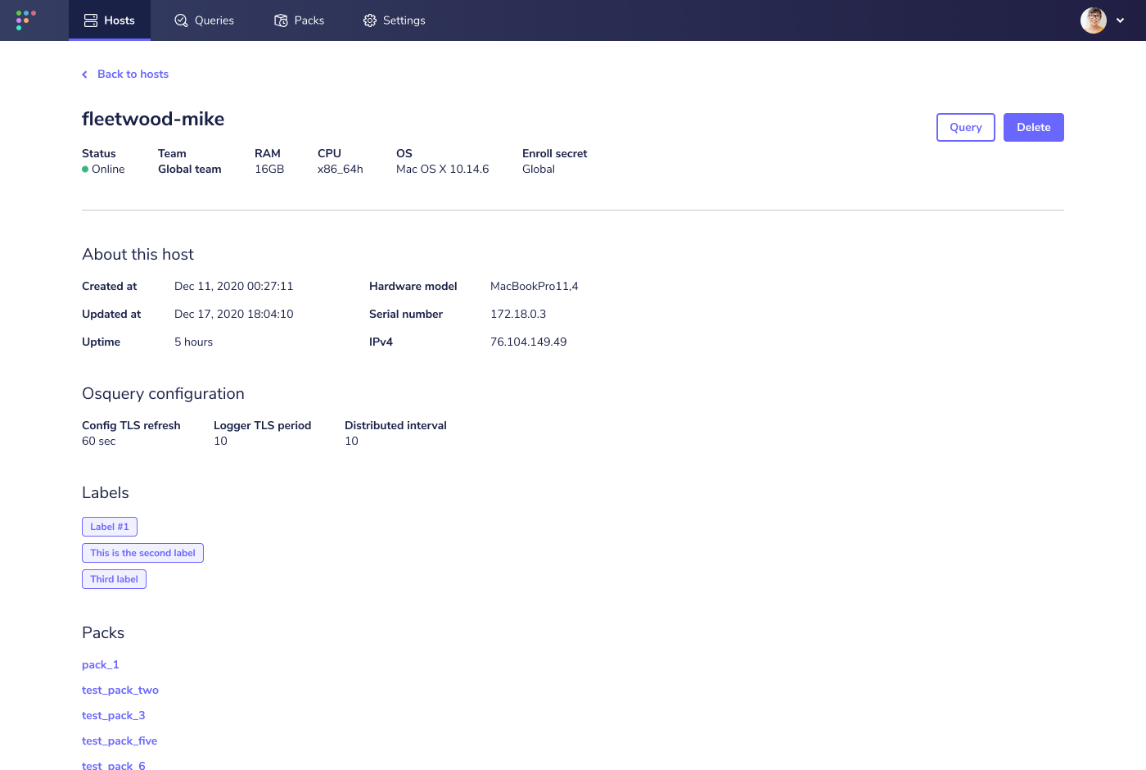Select the Label #1 tag
This screenshot has width=1146, height=770.
click(x=110, y=527)
